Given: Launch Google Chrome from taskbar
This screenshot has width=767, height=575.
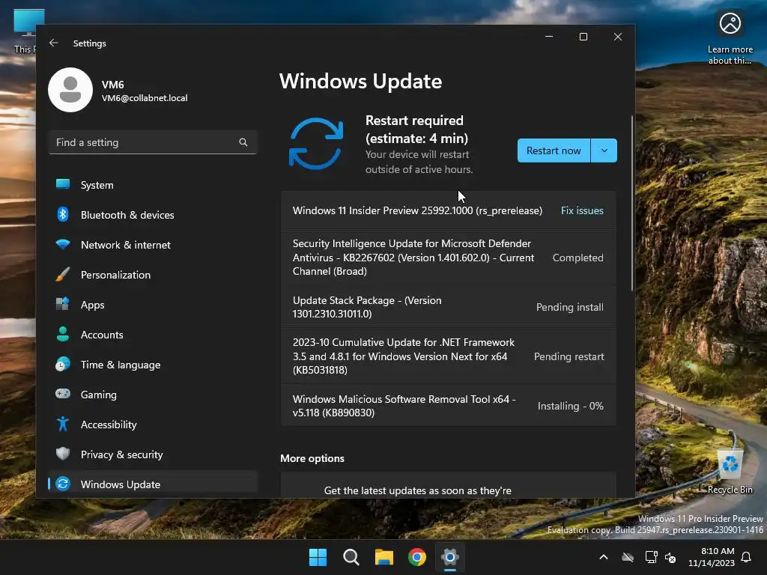Looking at the screenshot, I should click(417, 557).
